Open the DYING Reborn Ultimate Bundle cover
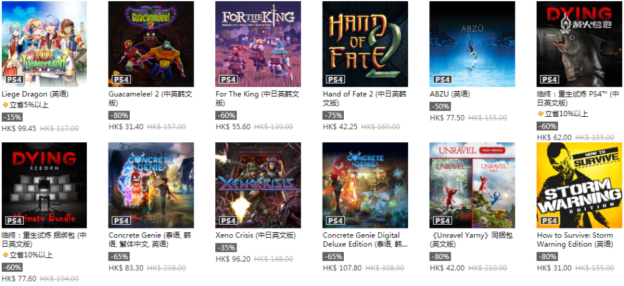Image resolution: width=624 pixels, height=286 pixels. [x=44, y=185]
